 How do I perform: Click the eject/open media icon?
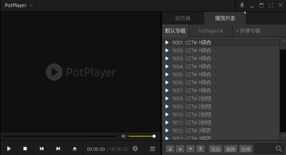(75, 149)
